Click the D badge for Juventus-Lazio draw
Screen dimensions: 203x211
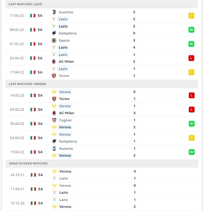click(191, 16)
